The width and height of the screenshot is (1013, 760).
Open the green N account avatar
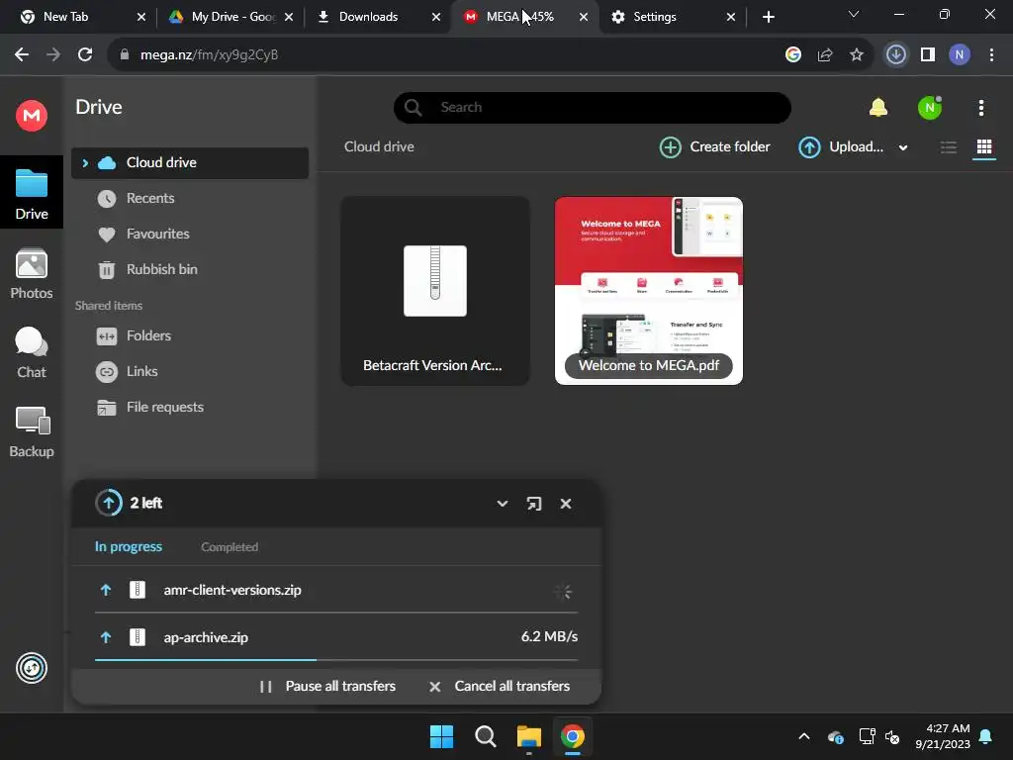[x=930, y=107]
